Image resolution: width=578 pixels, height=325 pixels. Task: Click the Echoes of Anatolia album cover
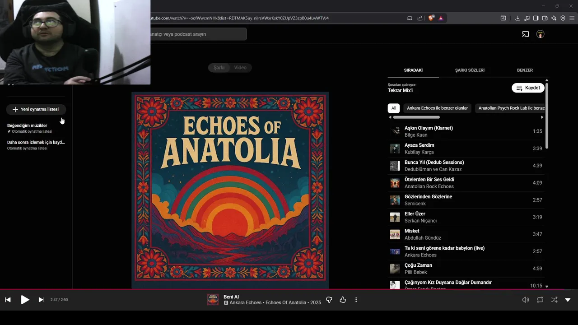point(230,190)
